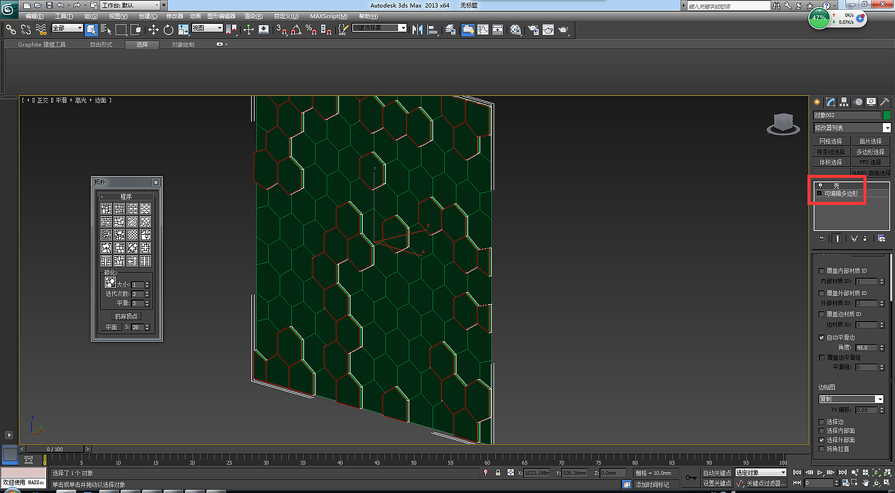
Task: Click the 3ds Max application logo button
Action: pos(10,8)
